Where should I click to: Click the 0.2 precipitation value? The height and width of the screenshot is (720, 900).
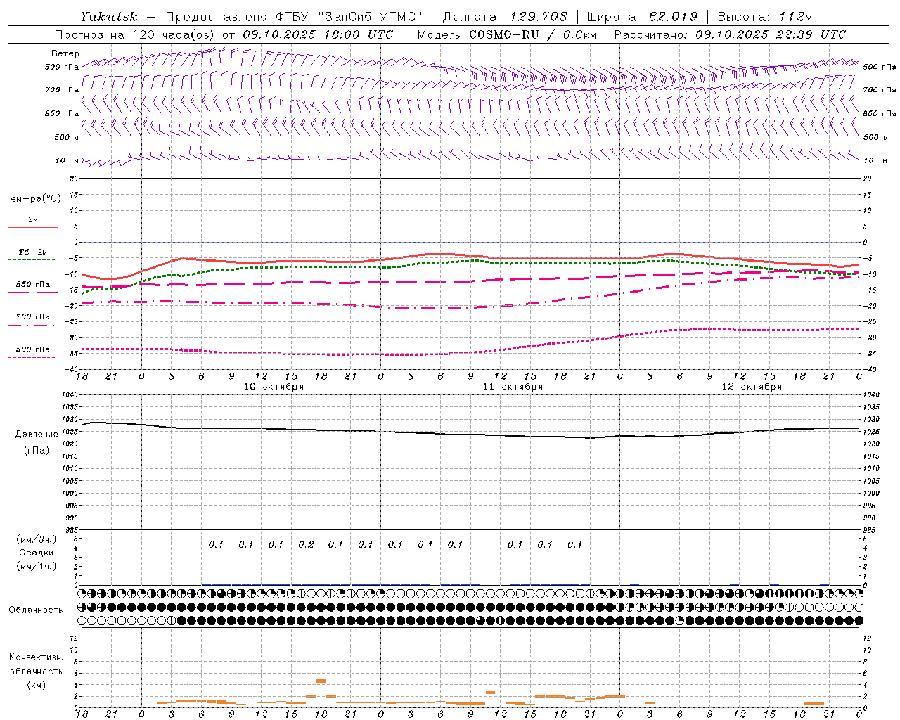(306, 544)
